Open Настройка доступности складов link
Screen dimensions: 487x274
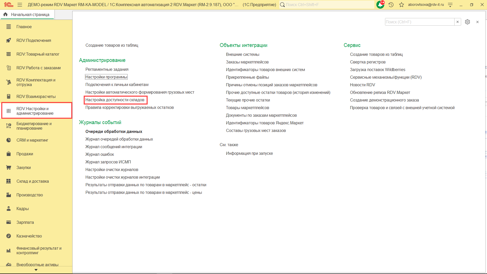pos(115,100)
